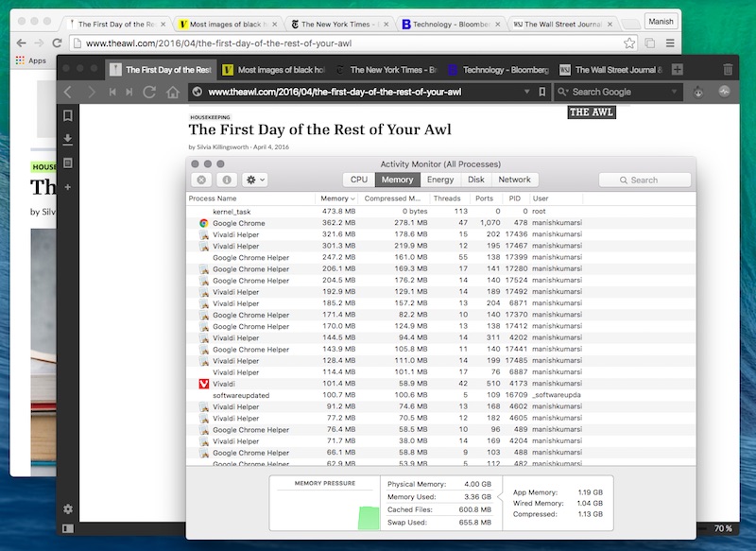756x551 pixels.
Task: Open Chrome Apps shortcut in bookmarks bar
Action: pos(31,60)
